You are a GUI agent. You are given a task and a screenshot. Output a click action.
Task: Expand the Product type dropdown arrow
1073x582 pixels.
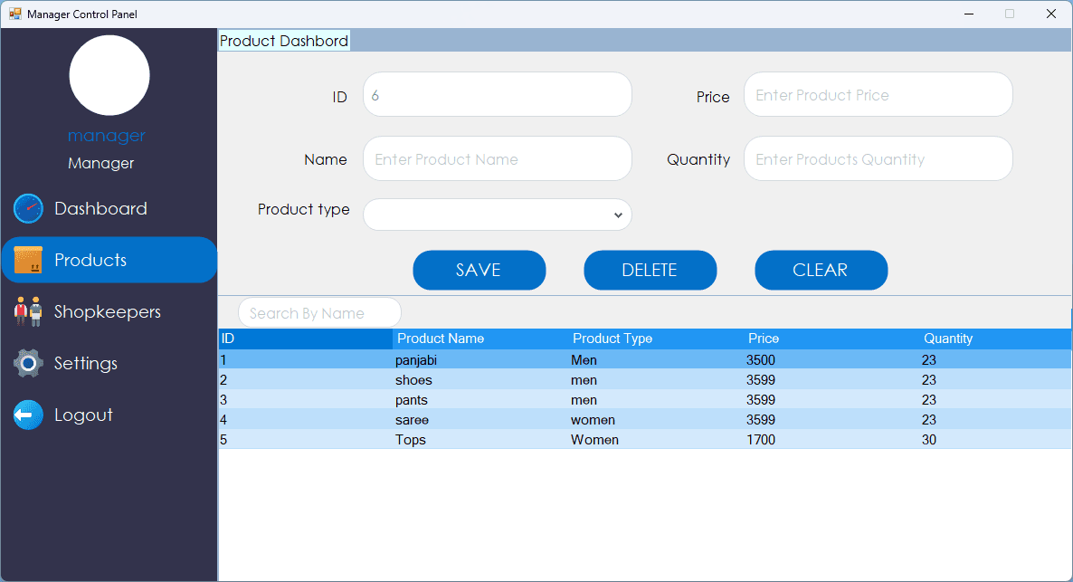[618, 215]
